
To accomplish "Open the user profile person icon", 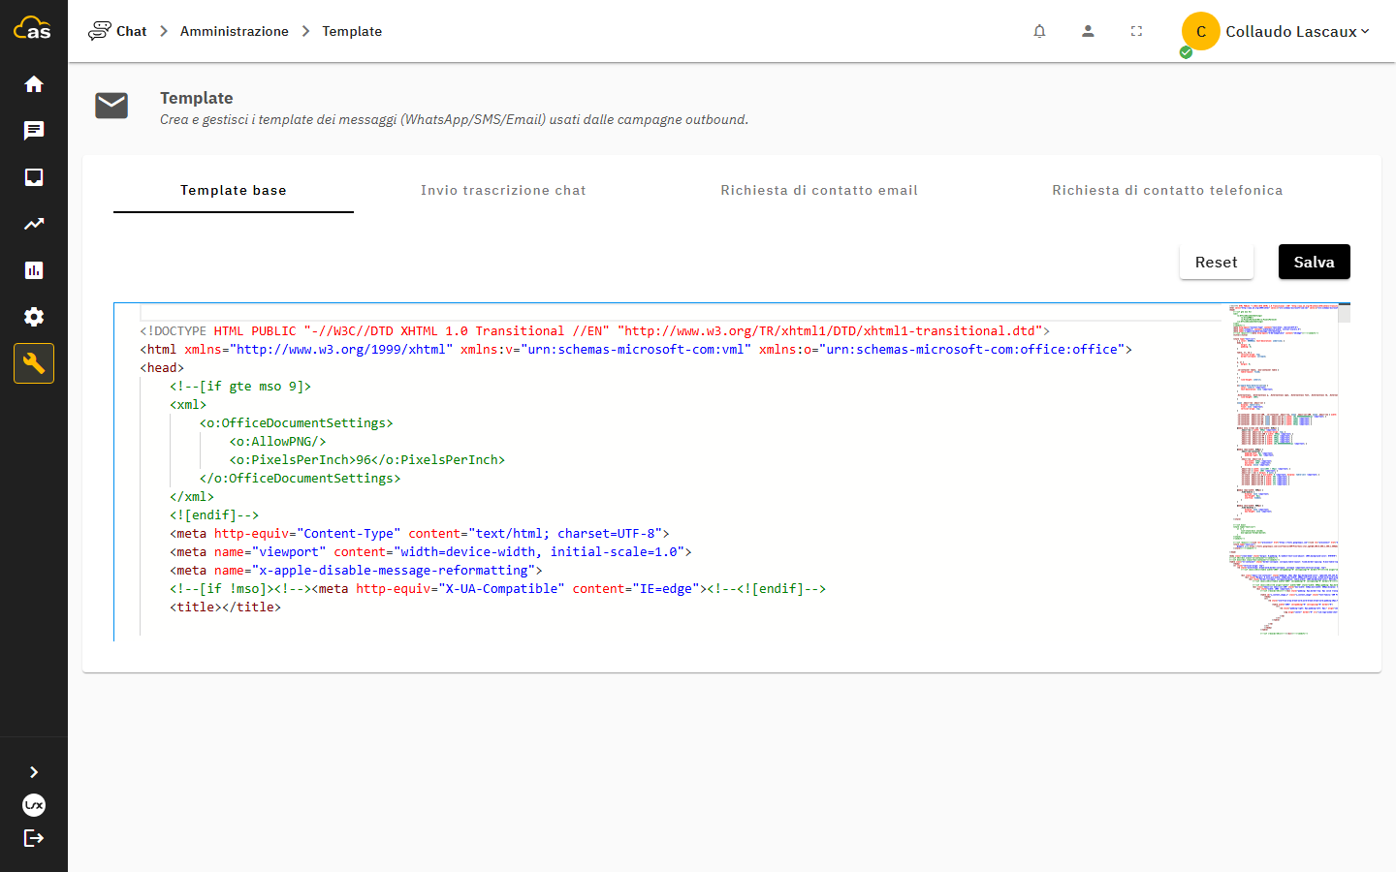I will [1088, 31].
